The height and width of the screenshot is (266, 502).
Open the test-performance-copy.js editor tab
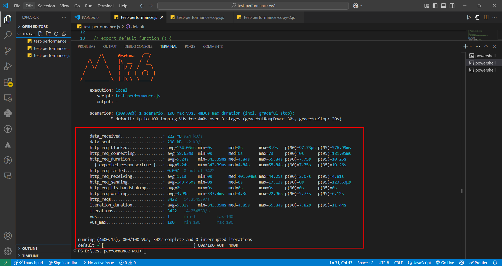(200, 17)
